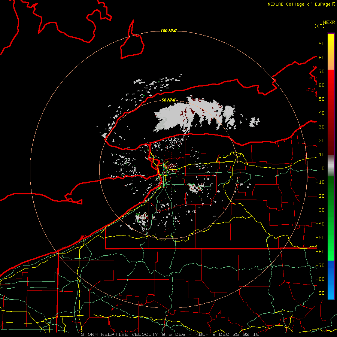
Task: Click the STORM RELATIVE VELOCITY caption text
Action: (x=119, y=334)
